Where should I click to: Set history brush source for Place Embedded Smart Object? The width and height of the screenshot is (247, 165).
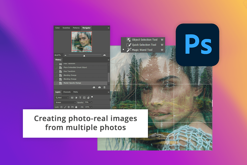[x=56, y=68]
